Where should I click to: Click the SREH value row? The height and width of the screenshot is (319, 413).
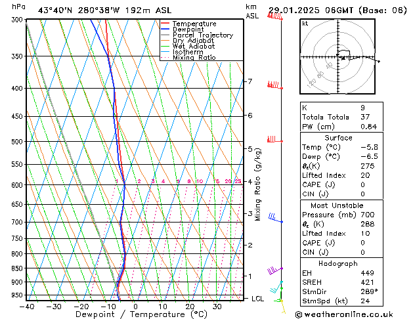339,282
